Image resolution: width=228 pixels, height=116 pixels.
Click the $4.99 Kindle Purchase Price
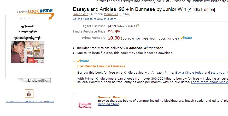[x=114, y=32]
